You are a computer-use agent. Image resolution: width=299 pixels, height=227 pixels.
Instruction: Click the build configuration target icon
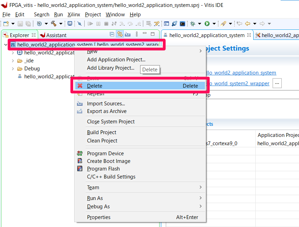pyautogui.click(x=39, y=24)
